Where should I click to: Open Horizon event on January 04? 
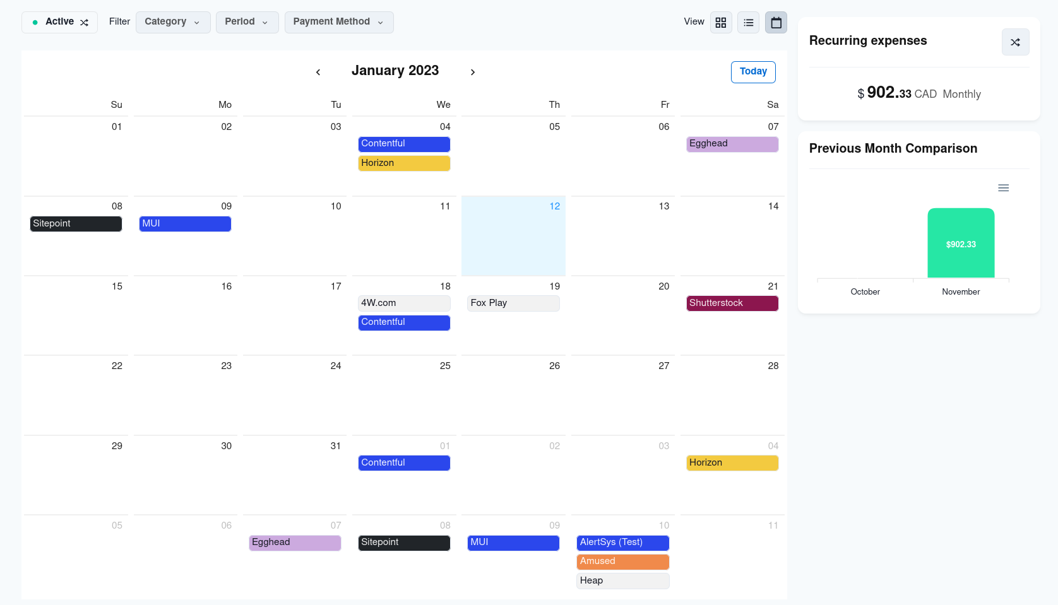click(x=404, y=163)
